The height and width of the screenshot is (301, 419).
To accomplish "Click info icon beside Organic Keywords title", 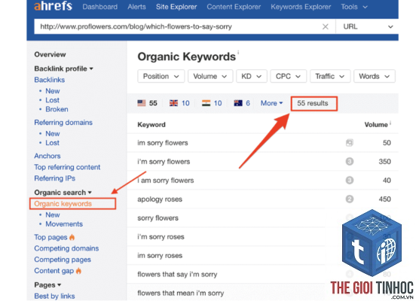I will pyautogui.click(x=238, y=52).
